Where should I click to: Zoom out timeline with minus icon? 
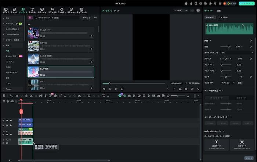pos(168,96)
